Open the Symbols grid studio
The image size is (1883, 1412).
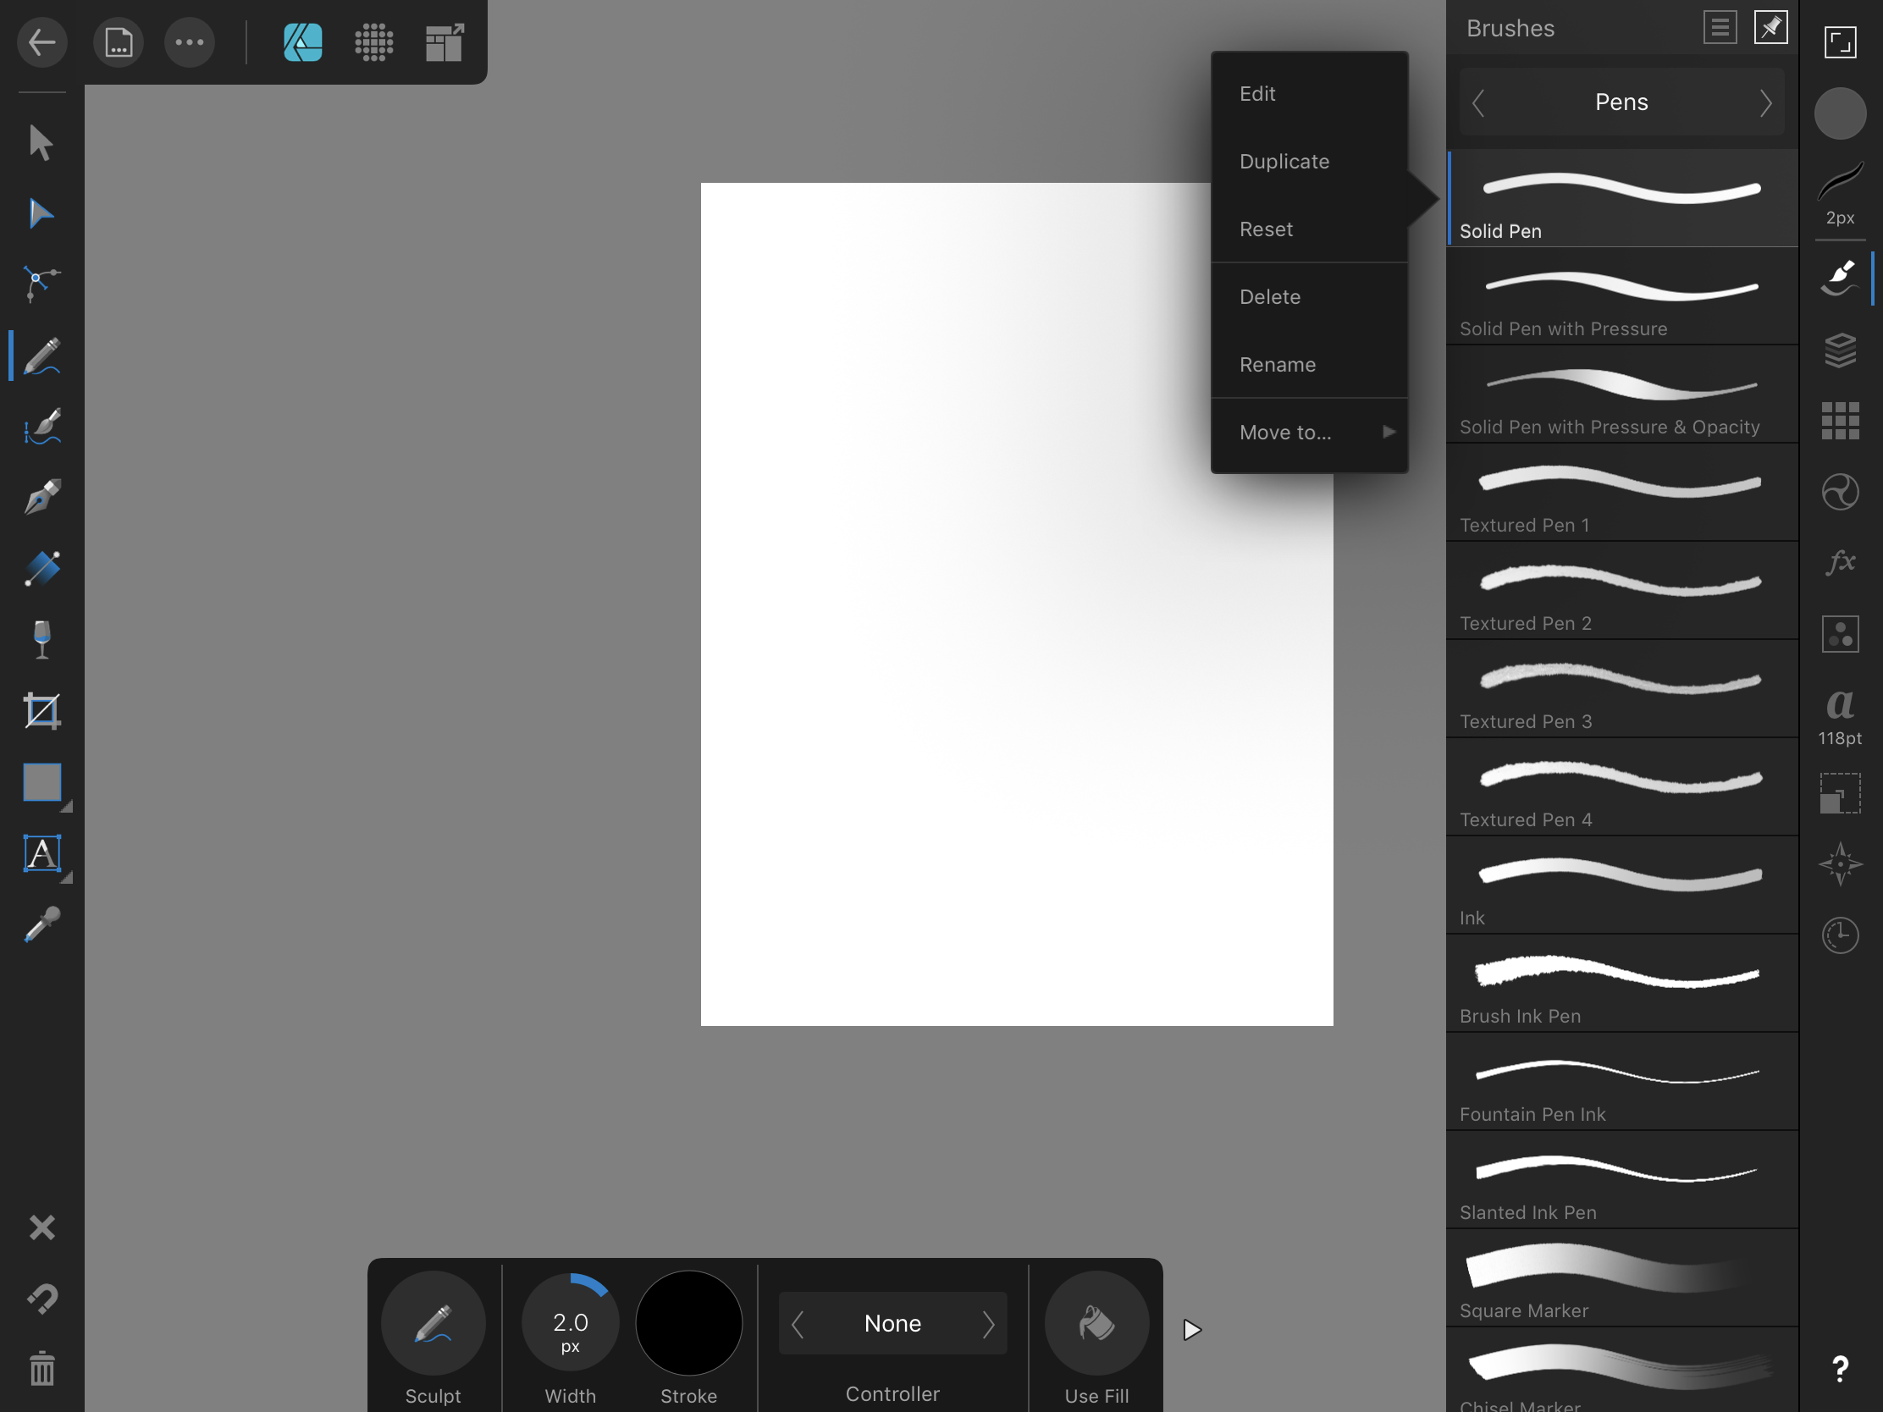point(1840,421)
